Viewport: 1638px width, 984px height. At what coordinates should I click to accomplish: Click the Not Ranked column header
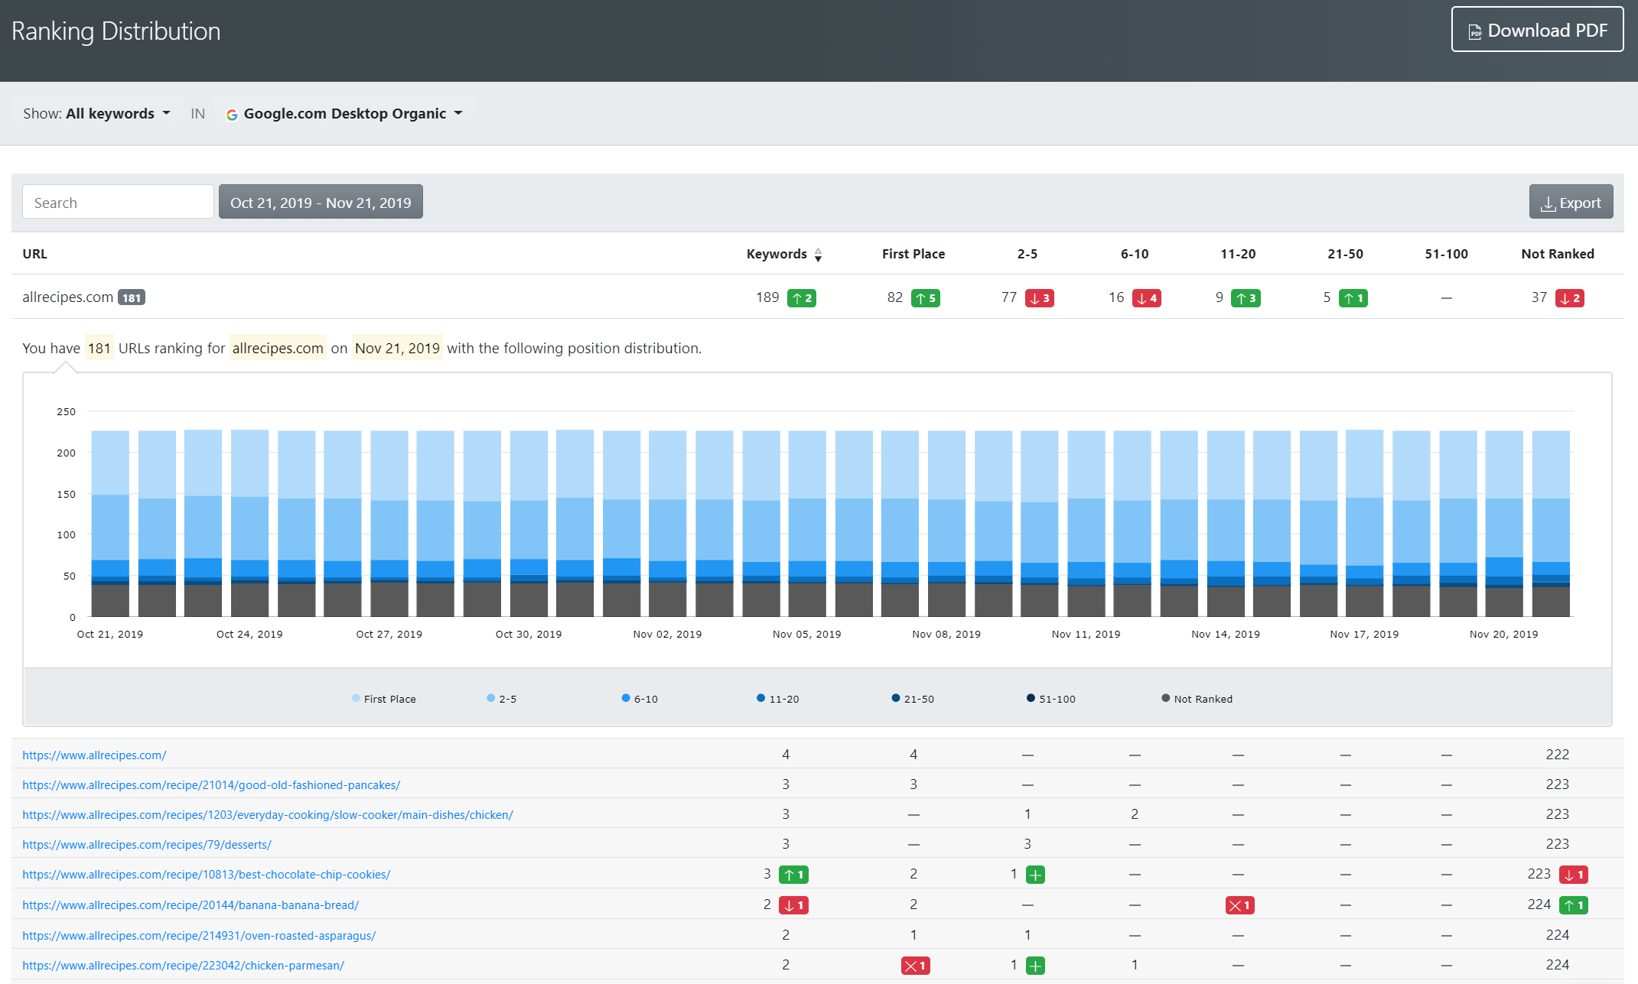1557,254
